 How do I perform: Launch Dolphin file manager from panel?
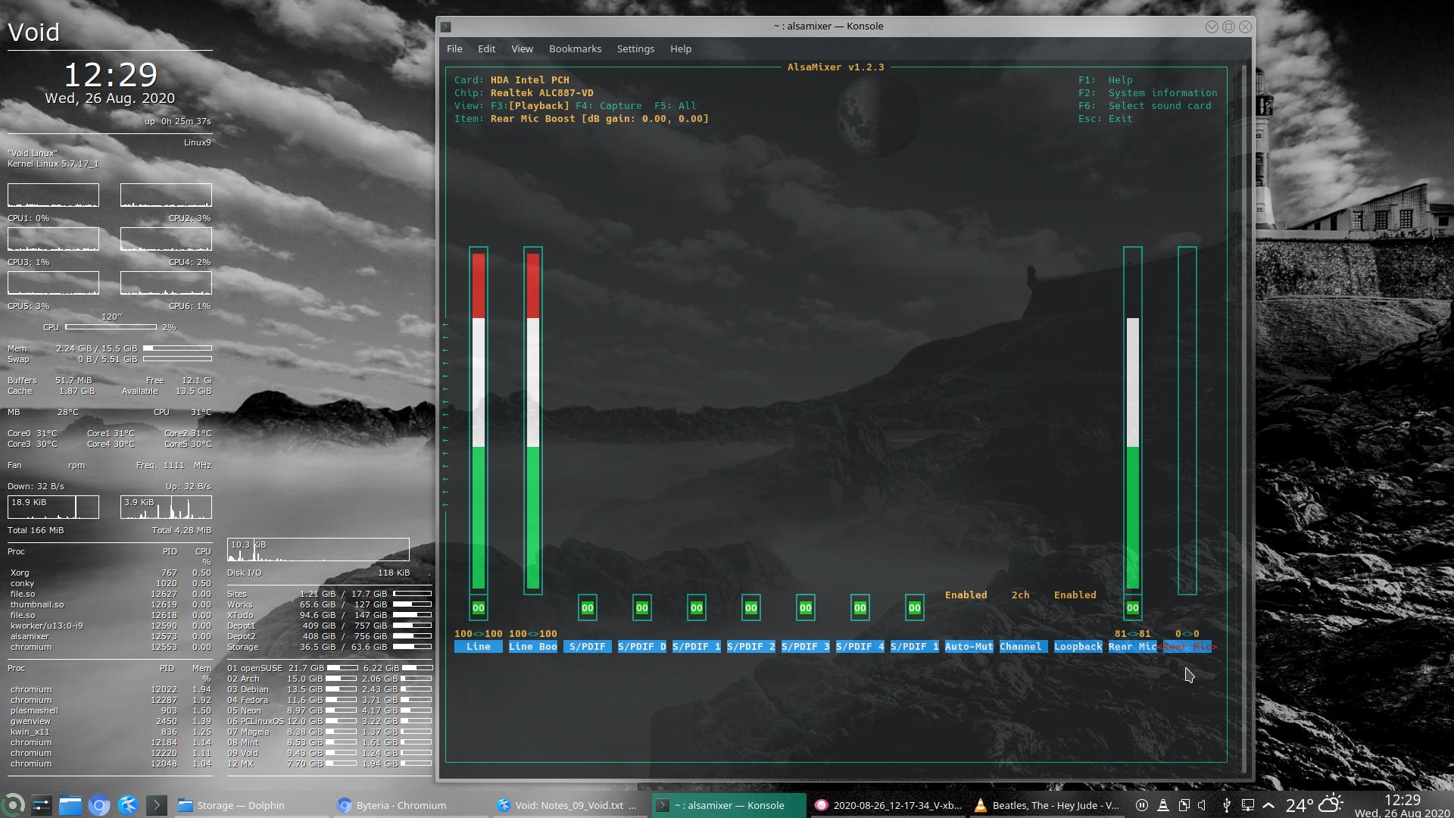[70, 805]
